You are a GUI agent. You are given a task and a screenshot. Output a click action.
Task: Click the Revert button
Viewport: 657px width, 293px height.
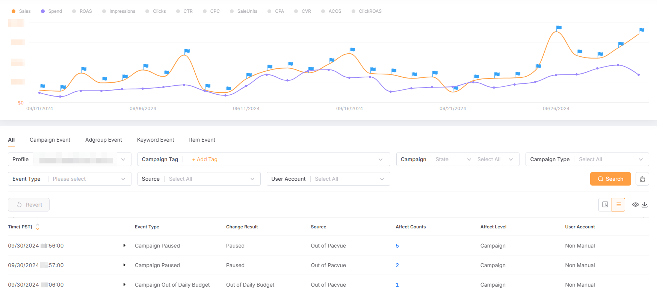click(x=29, y=205)
